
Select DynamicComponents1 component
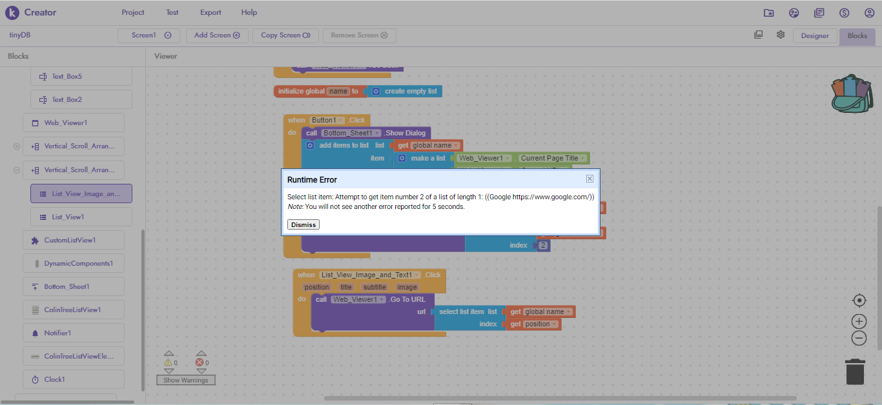(x=74, y=263)
